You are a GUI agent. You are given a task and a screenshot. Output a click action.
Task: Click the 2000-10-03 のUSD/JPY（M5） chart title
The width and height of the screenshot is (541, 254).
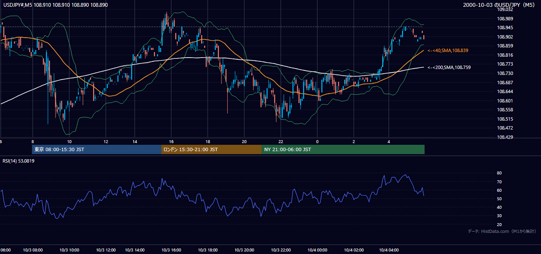point(500,5)
